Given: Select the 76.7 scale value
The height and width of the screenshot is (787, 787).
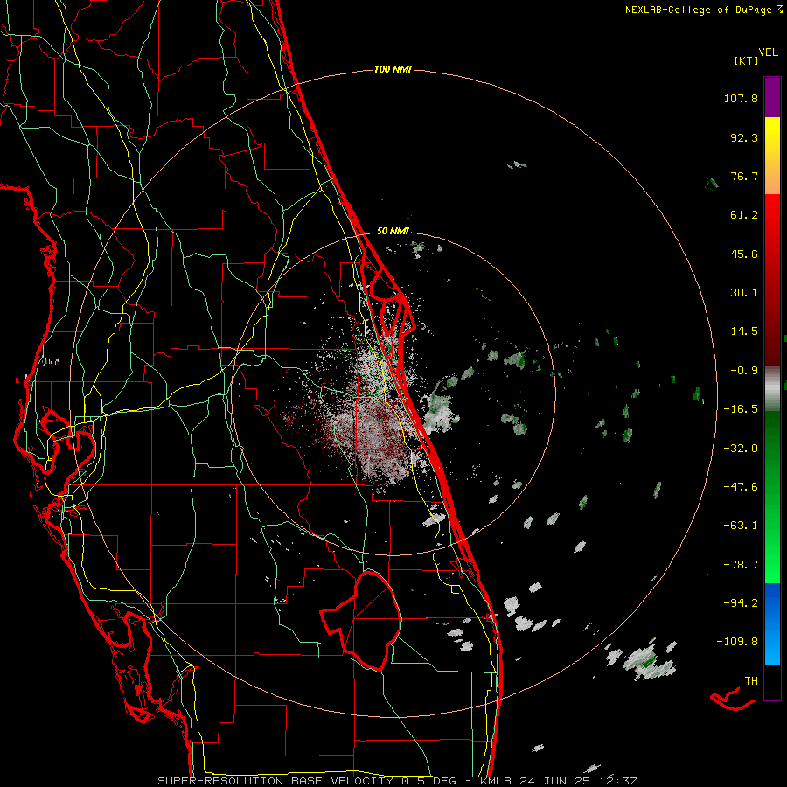Looking at the screenshot, I should tap(744, 176).
